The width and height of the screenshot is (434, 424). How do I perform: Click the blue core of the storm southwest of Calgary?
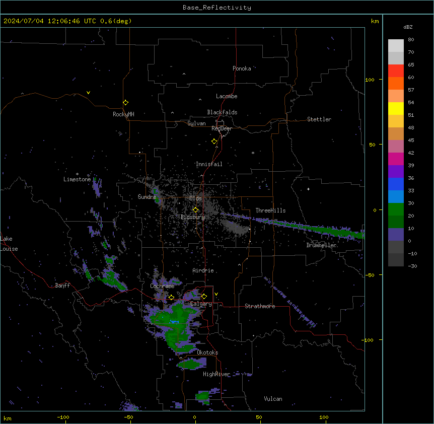[x=174, y=322]
